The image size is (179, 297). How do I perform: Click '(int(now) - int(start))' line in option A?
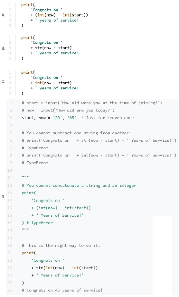59,15
